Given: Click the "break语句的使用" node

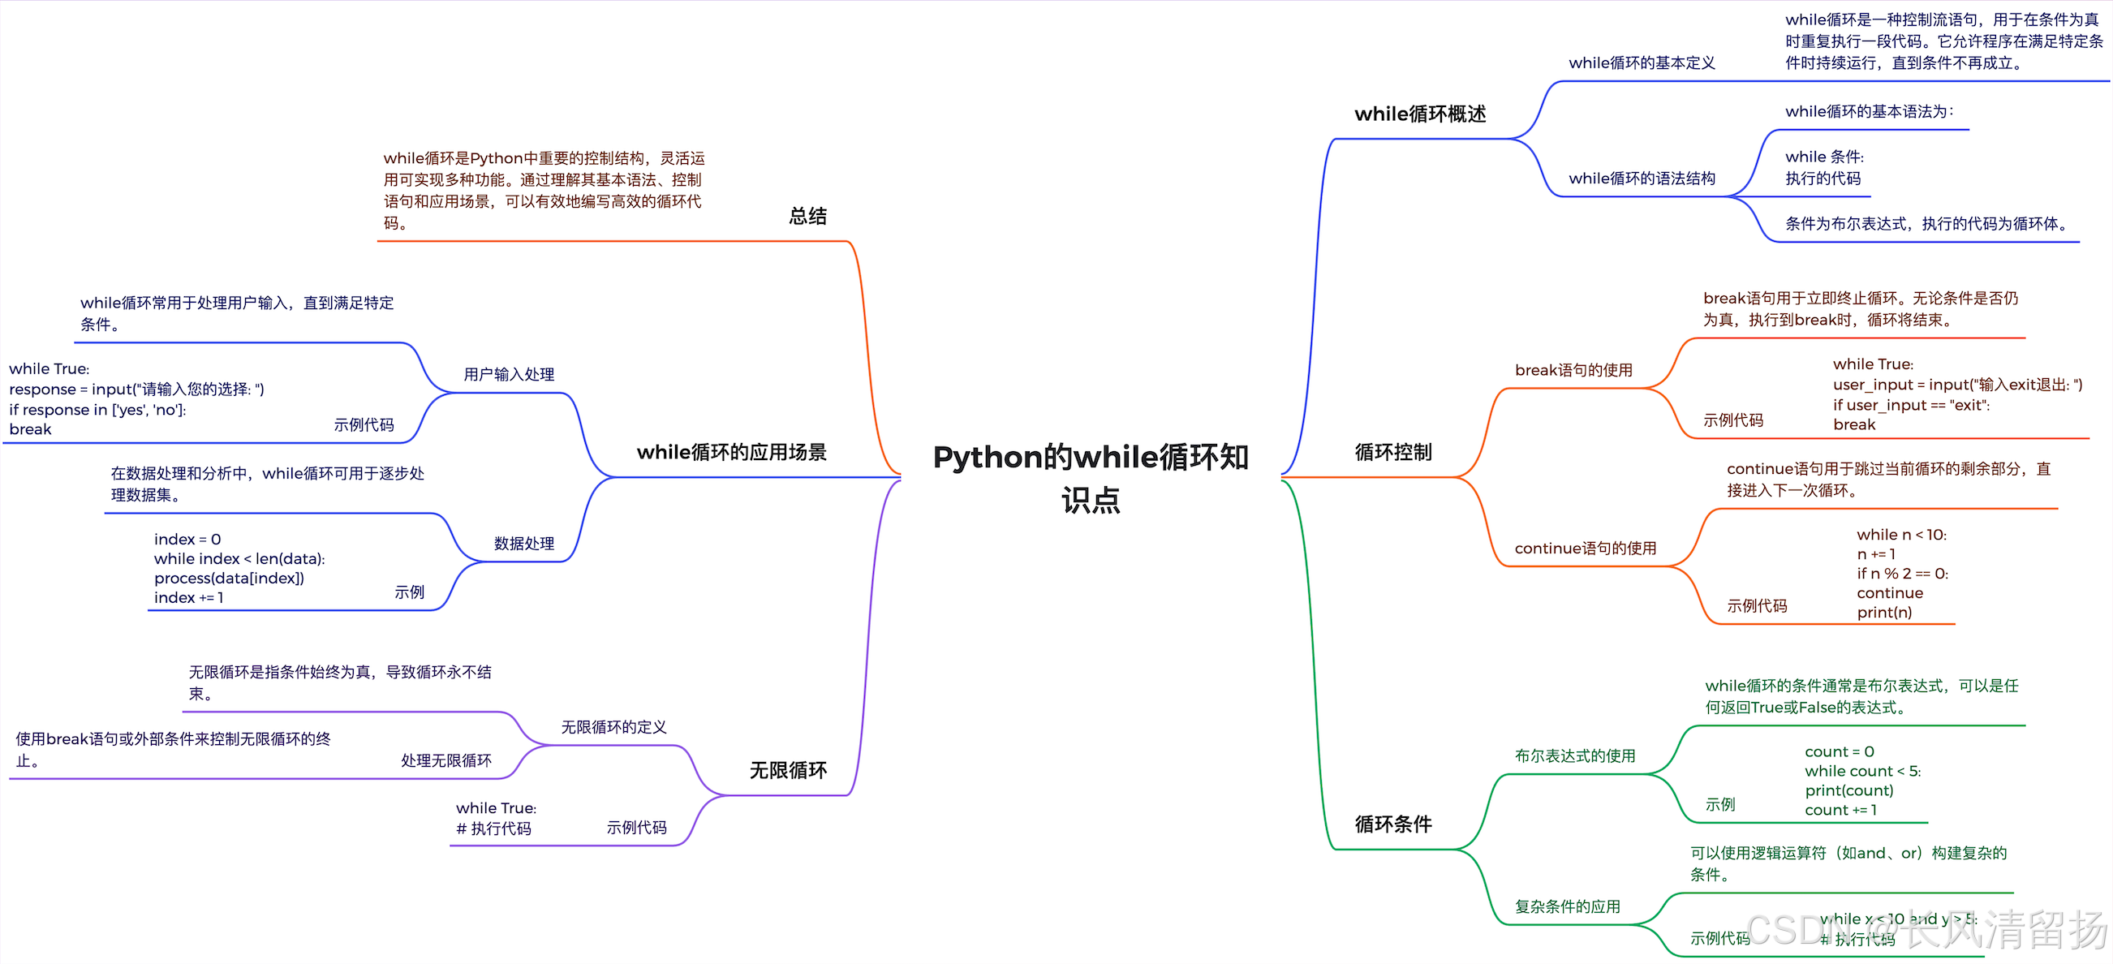Looking at the screenshot, I should 1573,370.
